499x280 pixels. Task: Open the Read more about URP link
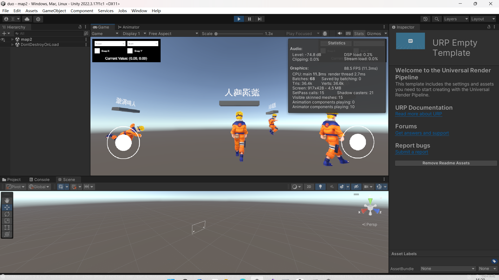(x=418, y=114)
